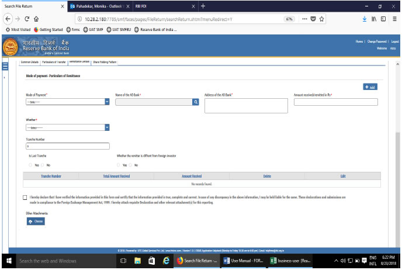
Task: Click the Pocket save icon
Action: coord(313,19)
